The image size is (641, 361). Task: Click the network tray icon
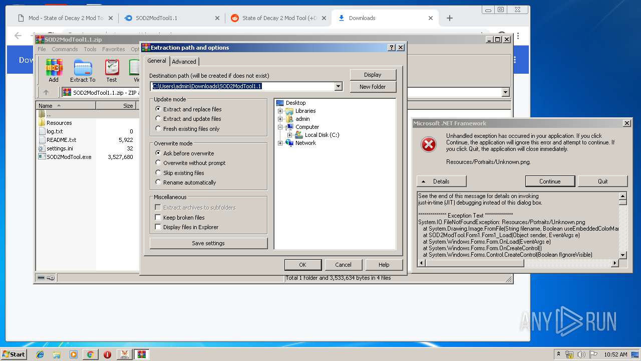point(570,354)
